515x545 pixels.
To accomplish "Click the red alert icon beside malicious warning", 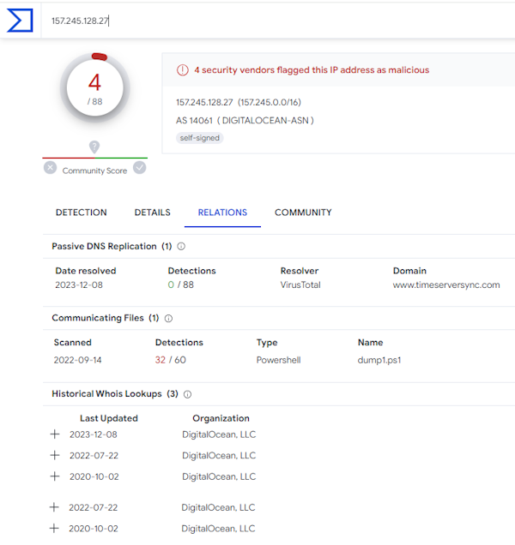I will click(x=183, y=70).
